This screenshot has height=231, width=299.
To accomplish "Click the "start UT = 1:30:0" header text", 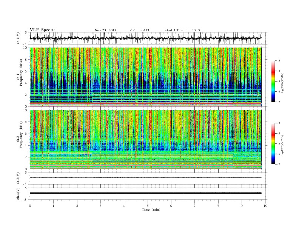I will tap(182, 30).
